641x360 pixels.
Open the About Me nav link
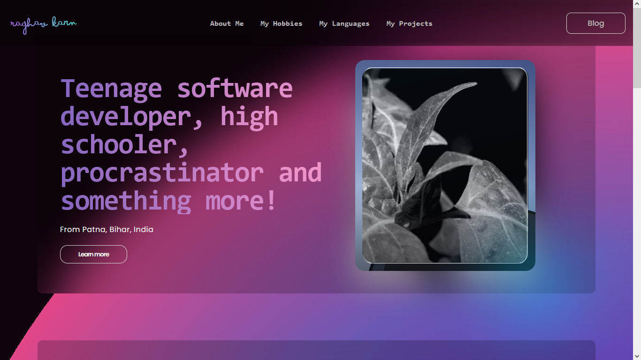(227, 23)
